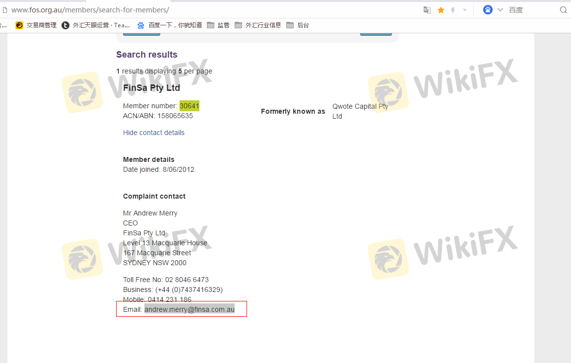This screenshot has height=363, width=571.
Task: Click the URL address bar text
Action: (90, 10)
